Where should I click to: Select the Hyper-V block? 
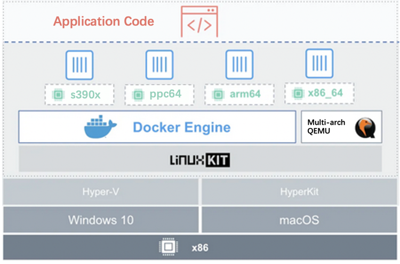tap(101, 192)
